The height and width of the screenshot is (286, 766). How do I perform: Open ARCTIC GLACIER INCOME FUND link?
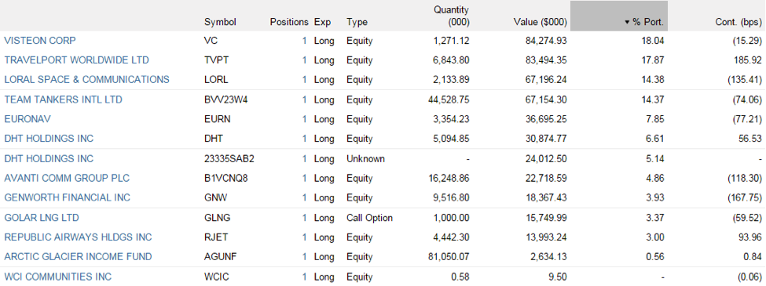tap(78, 257)
